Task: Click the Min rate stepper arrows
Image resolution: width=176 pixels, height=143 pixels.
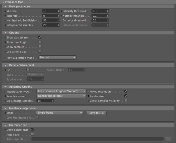Action: (x=58, y=11)
